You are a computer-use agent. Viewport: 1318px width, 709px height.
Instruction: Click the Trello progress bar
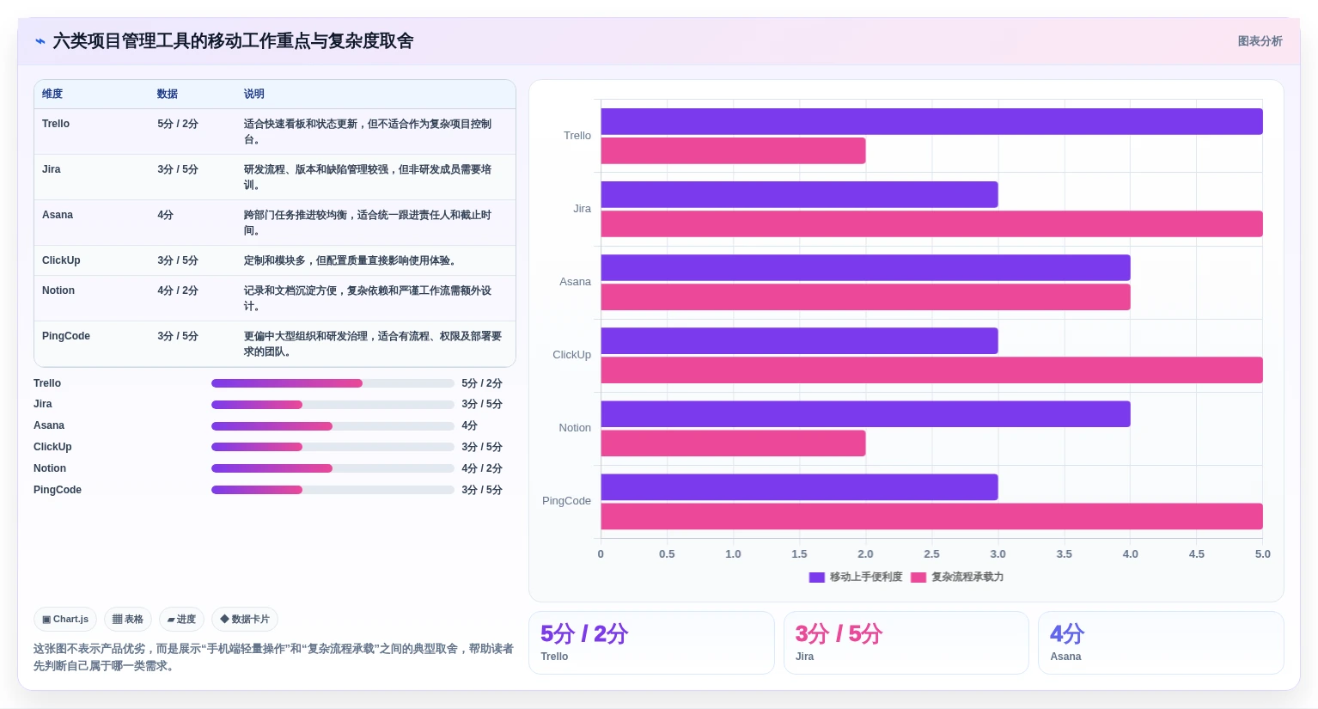(x=333, y=383)
